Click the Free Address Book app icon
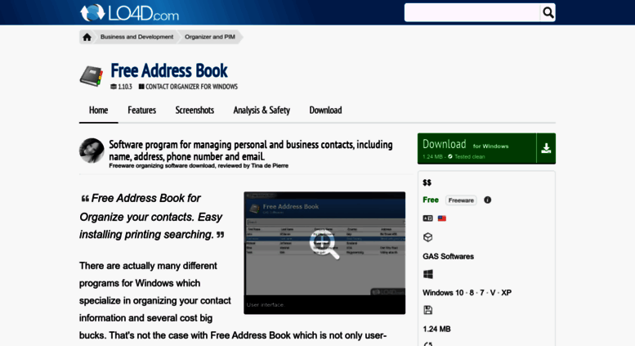Image resolution: width=635 pixels, height=346 pixels. click(91, 76)
